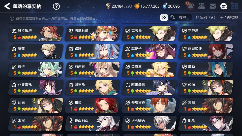The height and width of the screenshot is (136, 242).
Task: Expand hero slots via plus 198/200
Action: point(229,17)
